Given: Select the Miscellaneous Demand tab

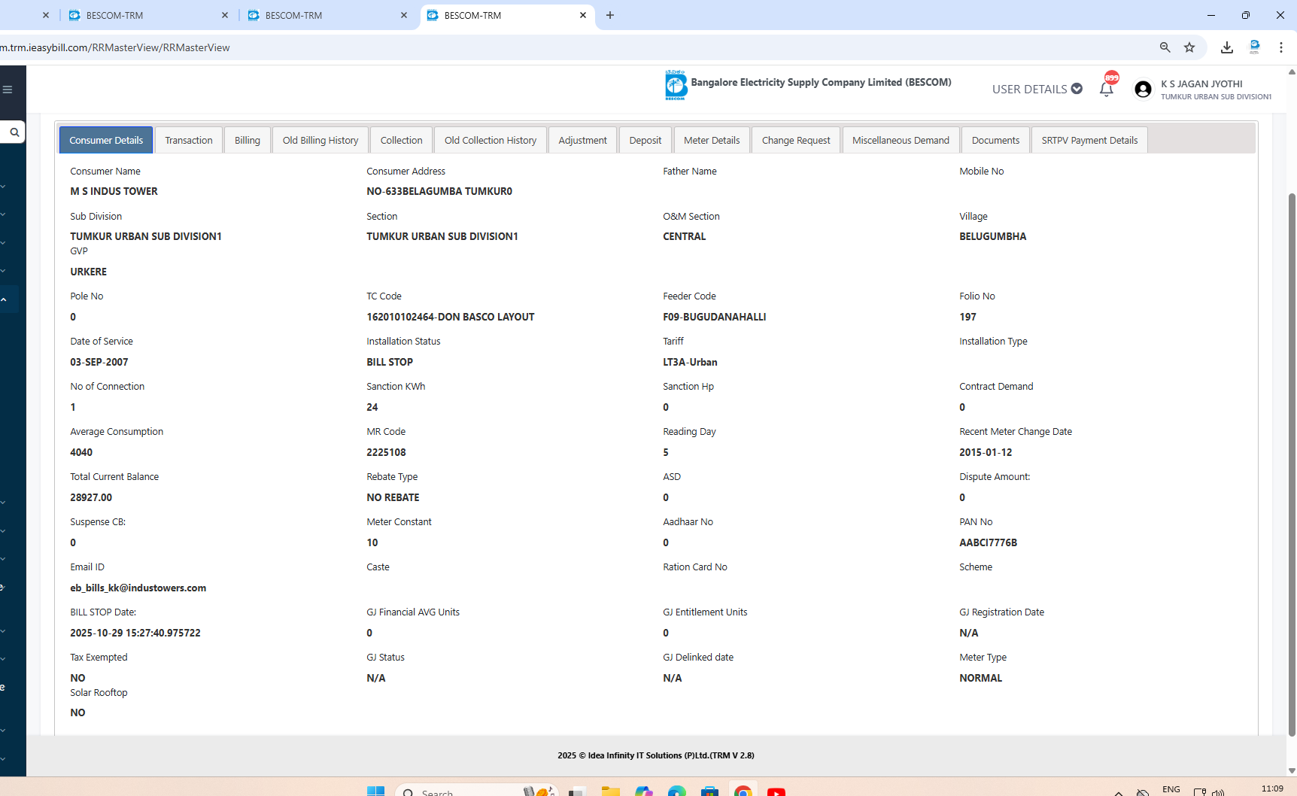Looking at the screenshot, I should pyautogui.click(x=901, y=140).
